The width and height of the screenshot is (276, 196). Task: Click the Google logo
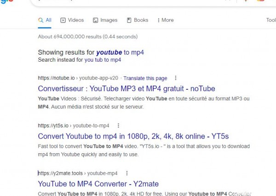(x=6, y=2)
